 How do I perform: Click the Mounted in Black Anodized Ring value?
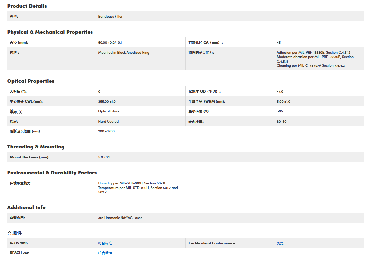(x=124, y=53)
